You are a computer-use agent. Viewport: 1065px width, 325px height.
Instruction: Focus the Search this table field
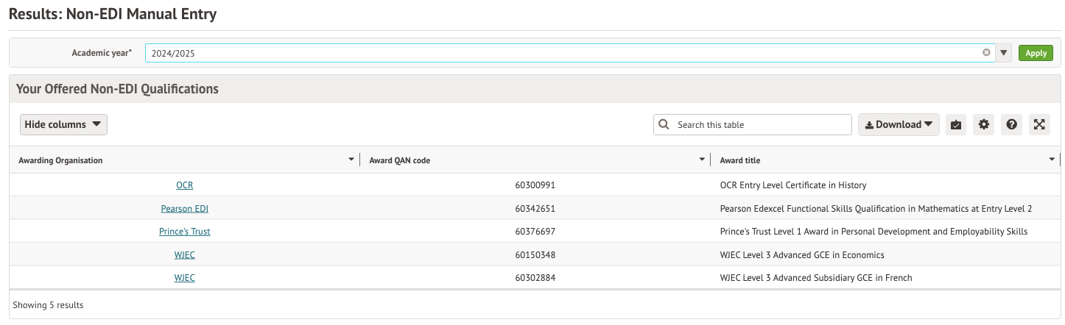click(759, 125)
